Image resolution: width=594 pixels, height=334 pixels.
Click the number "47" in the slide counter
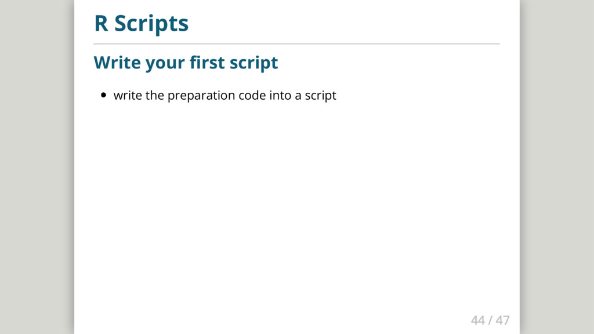[x=502, y=320]
